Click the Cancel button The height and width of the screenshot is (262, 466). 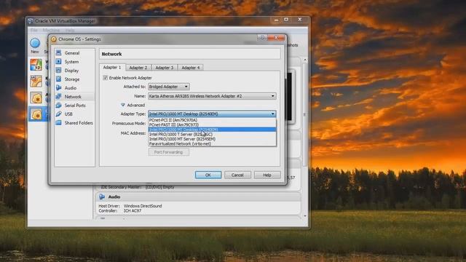tap(237, 175)
